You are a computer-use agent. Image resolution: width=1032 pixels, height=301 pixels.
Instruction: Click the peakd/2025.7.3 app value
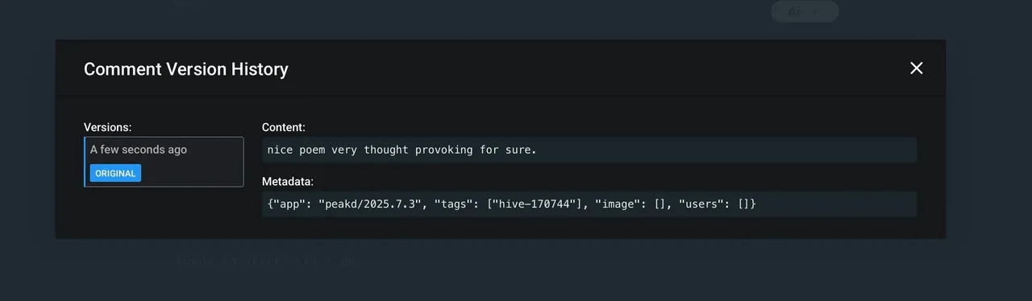[x=370, y=204]
